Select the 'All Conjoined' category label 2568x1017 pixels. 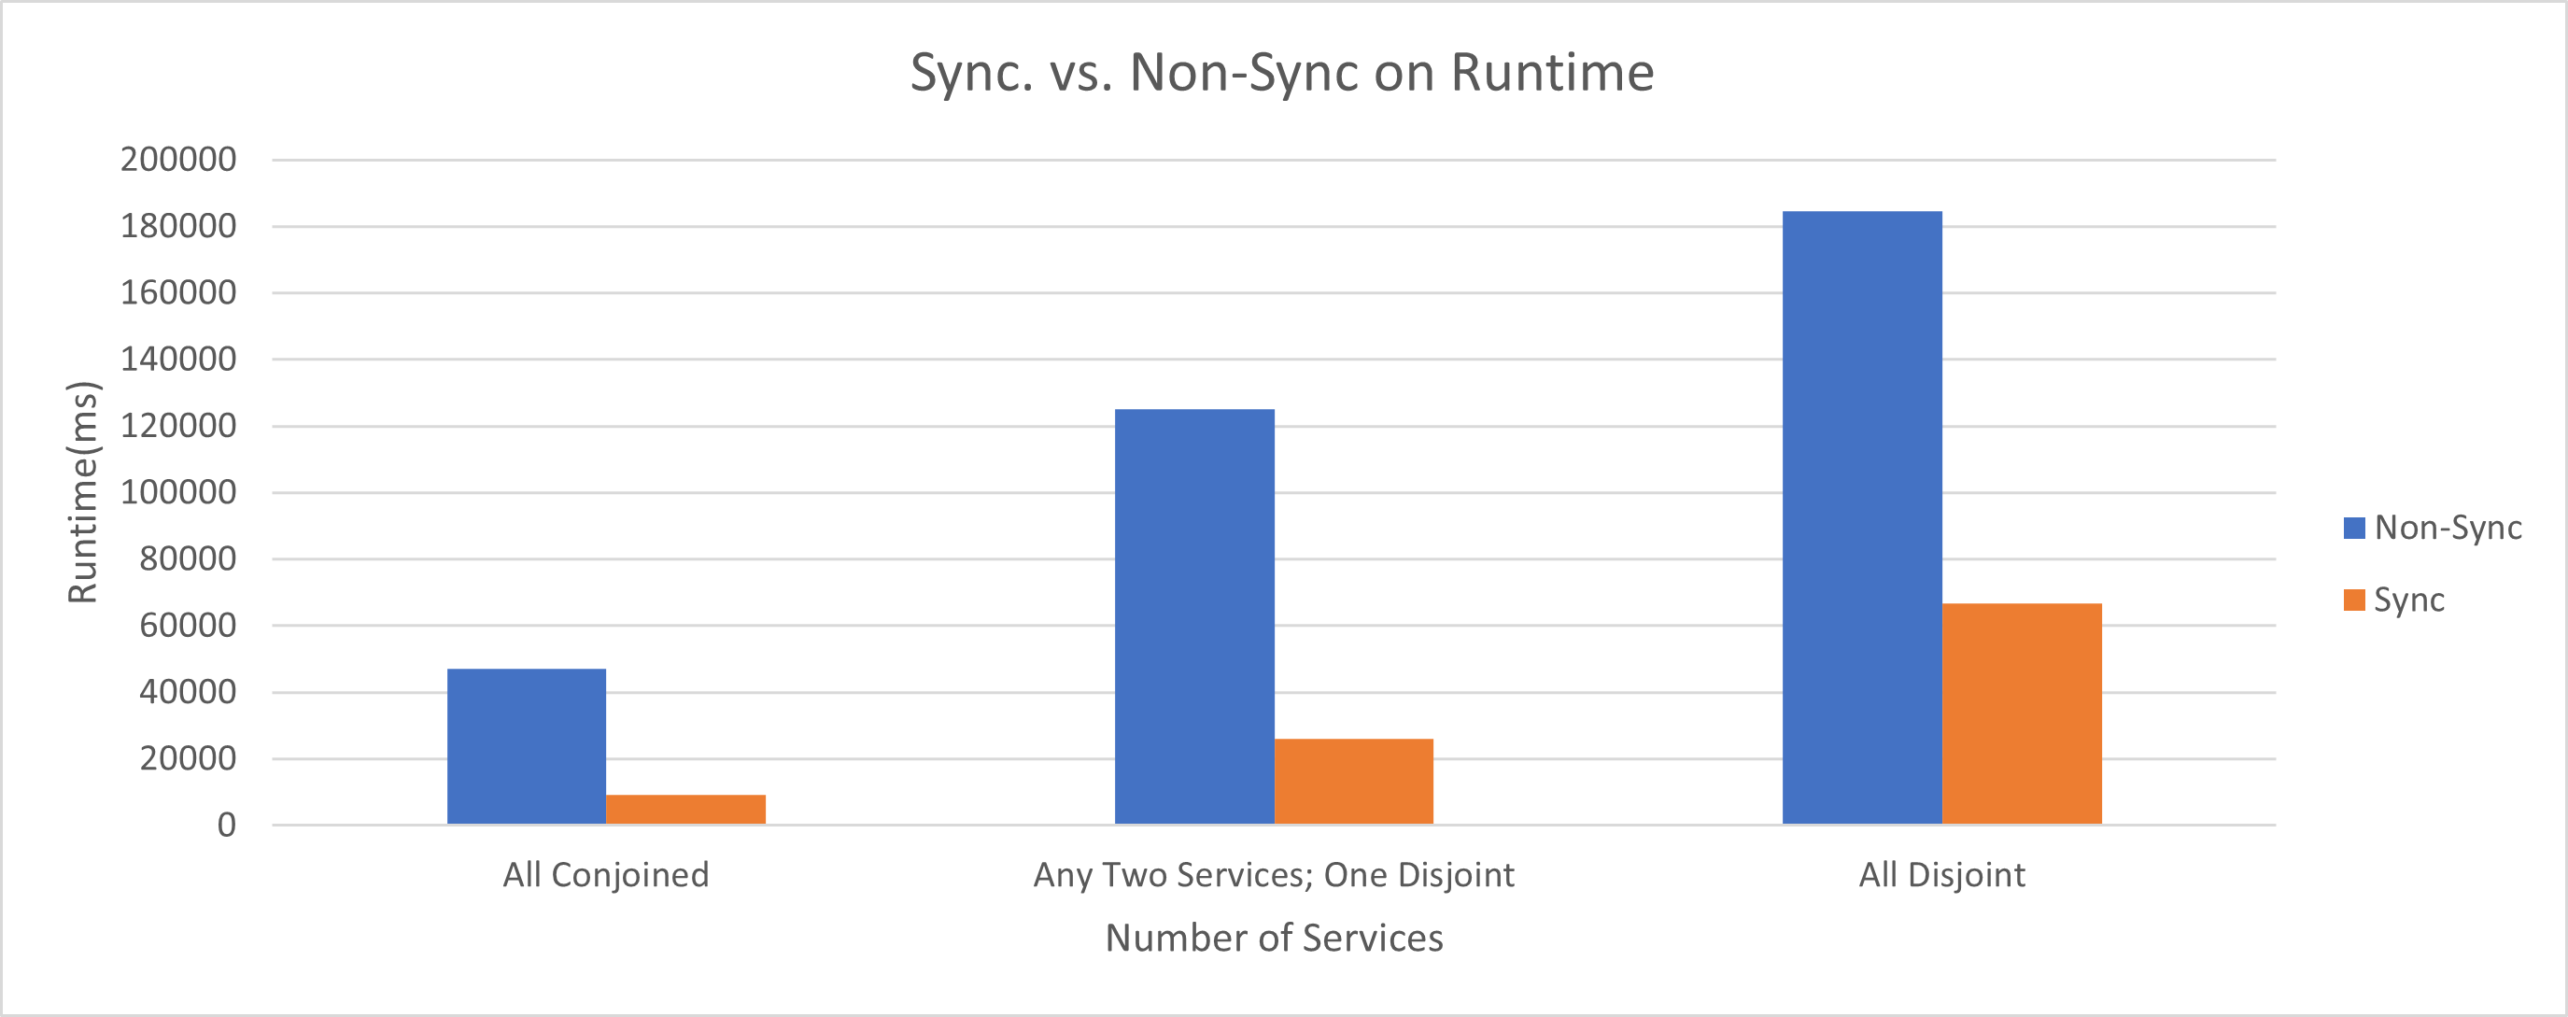tap(606, 874)
